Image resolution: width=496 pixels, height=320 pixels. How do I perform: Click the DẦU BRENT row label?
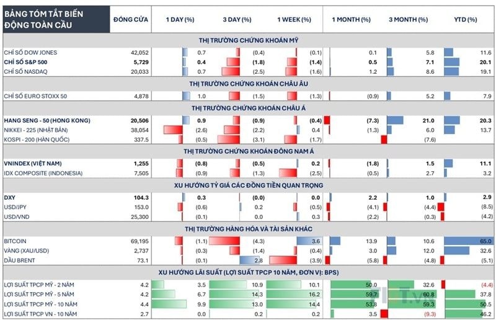coord(19,260)
